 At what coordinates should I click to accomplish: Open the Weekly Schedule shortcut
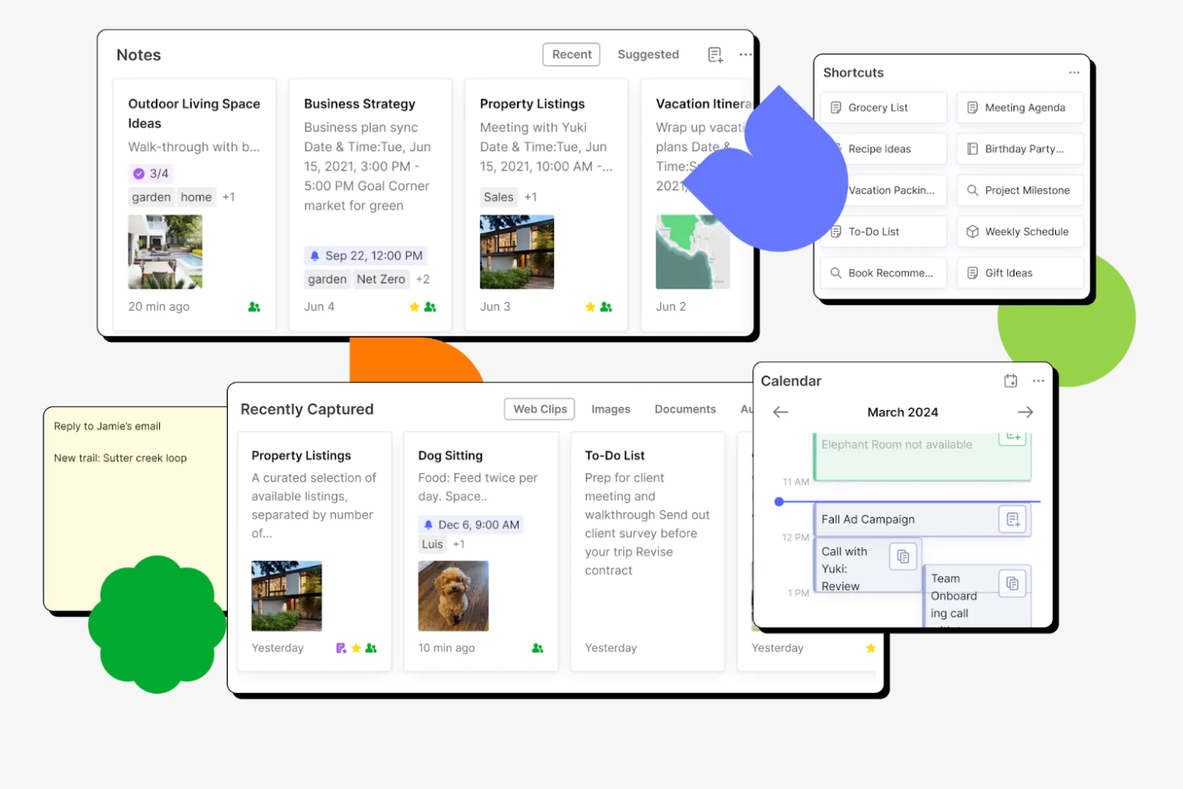(x=1019, y=231)
